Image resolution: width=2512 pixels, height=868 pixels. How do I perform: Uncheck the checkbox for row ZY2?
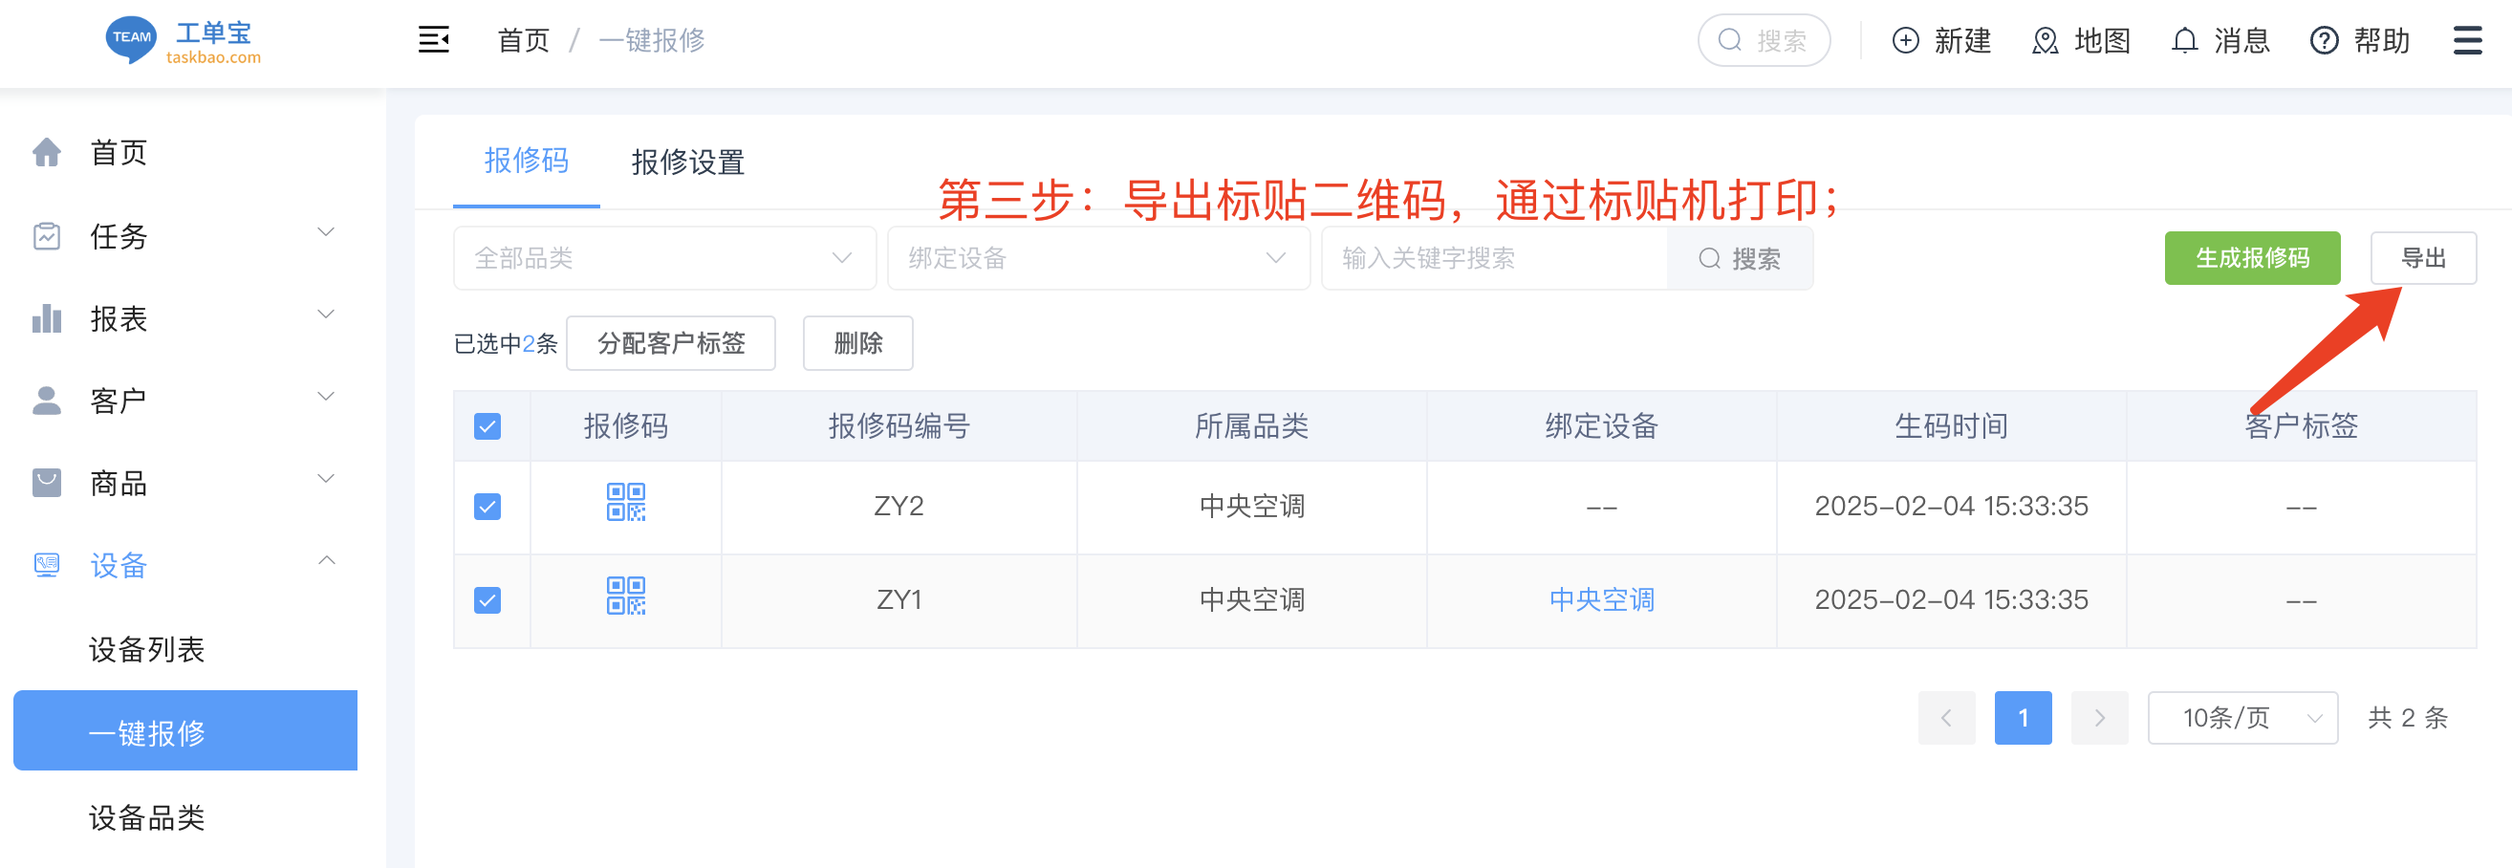click(487, 506)
